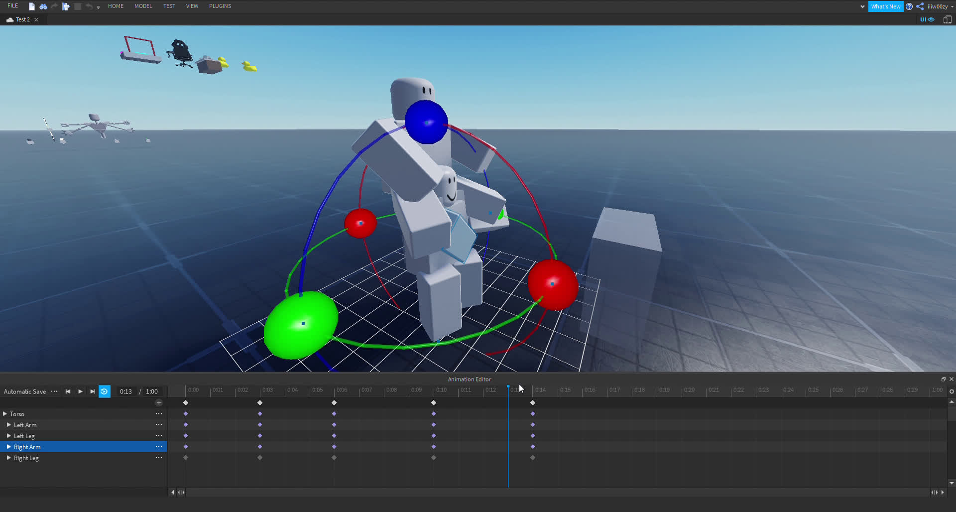Expand the Left Arm track
956x512 pixels.
8,425
